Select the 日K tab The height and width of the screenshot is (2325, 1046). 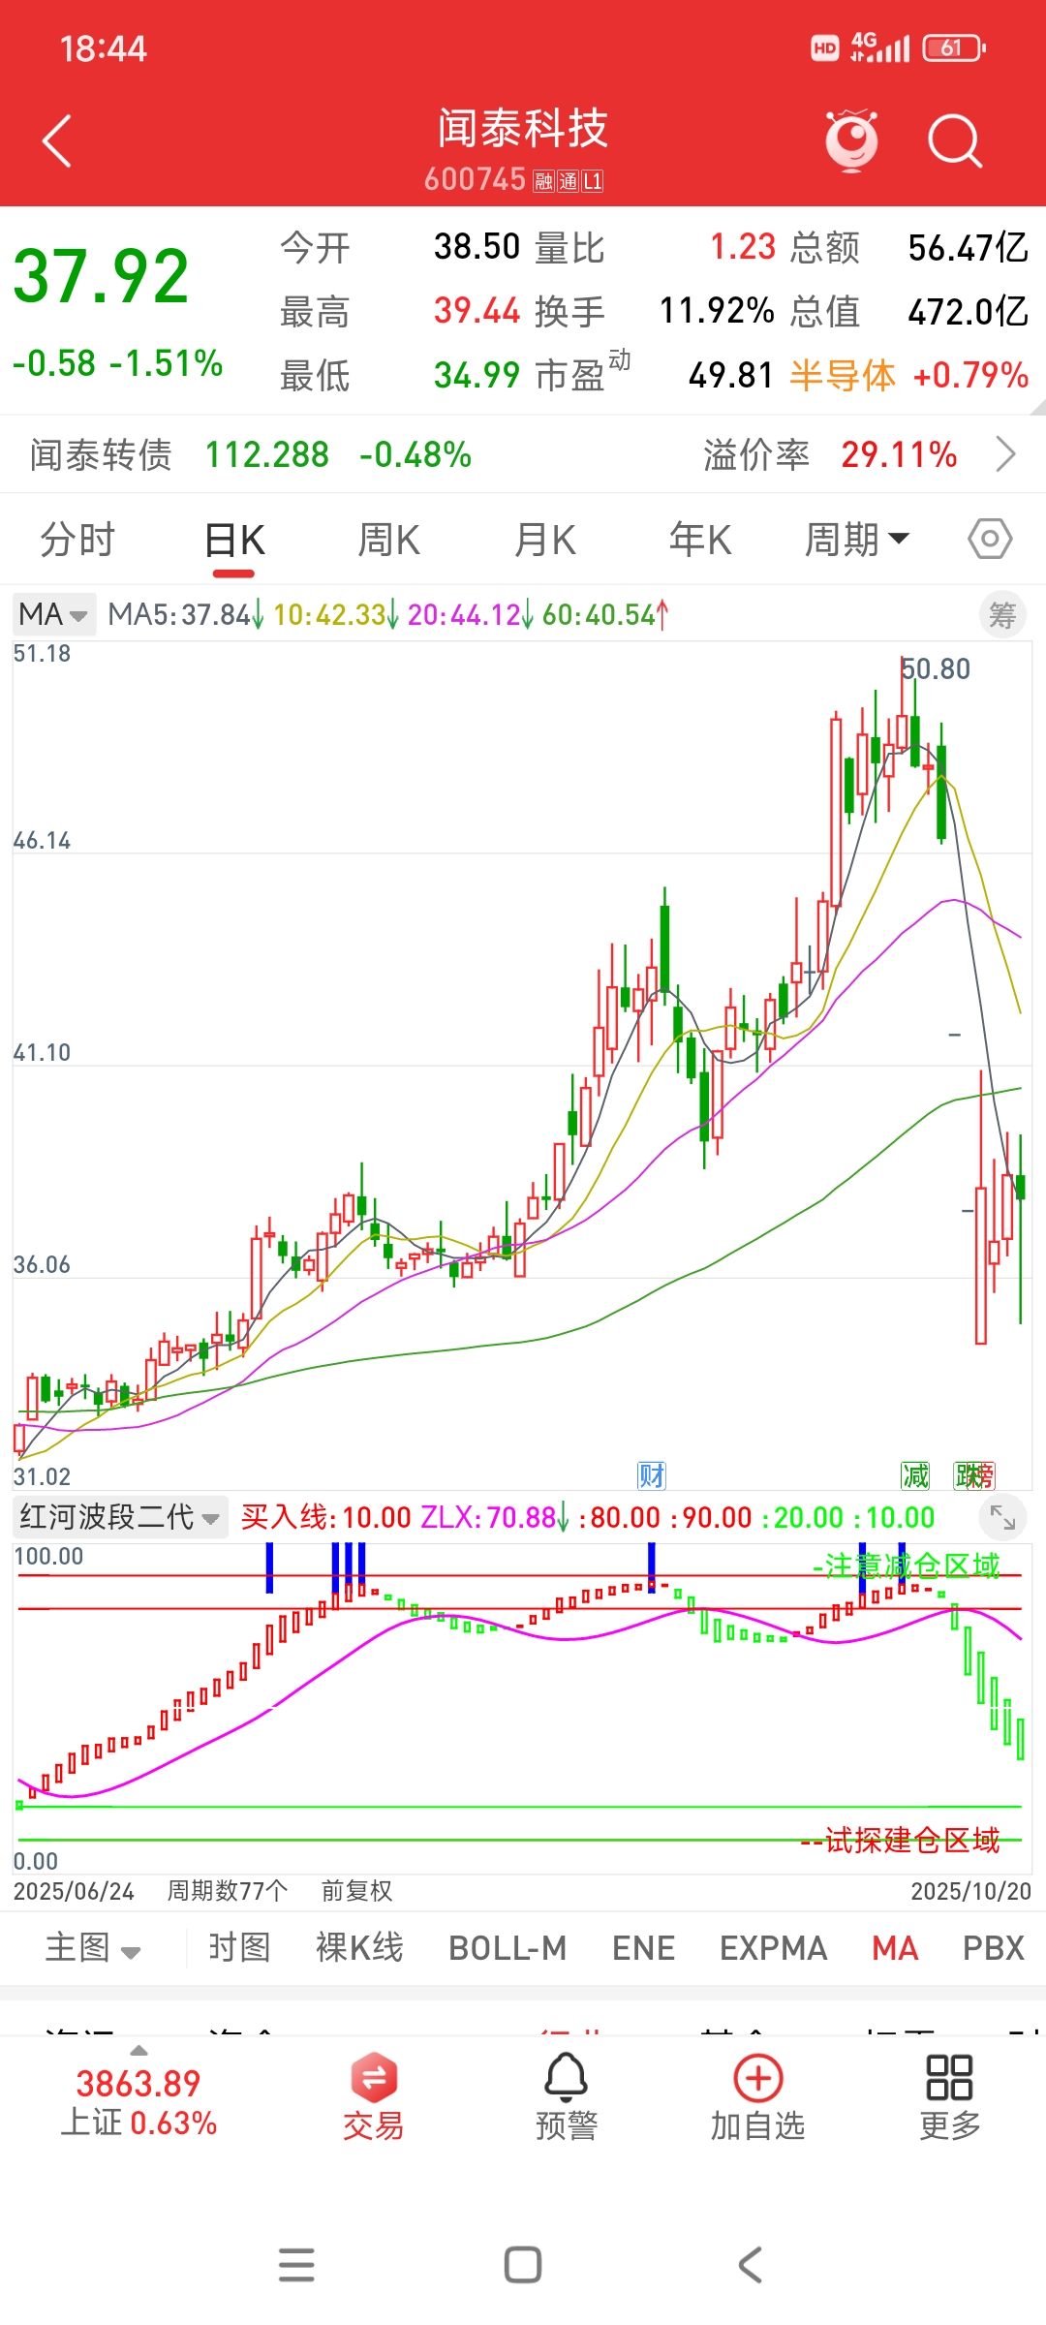pyautogui.click(x=234, y=540)
